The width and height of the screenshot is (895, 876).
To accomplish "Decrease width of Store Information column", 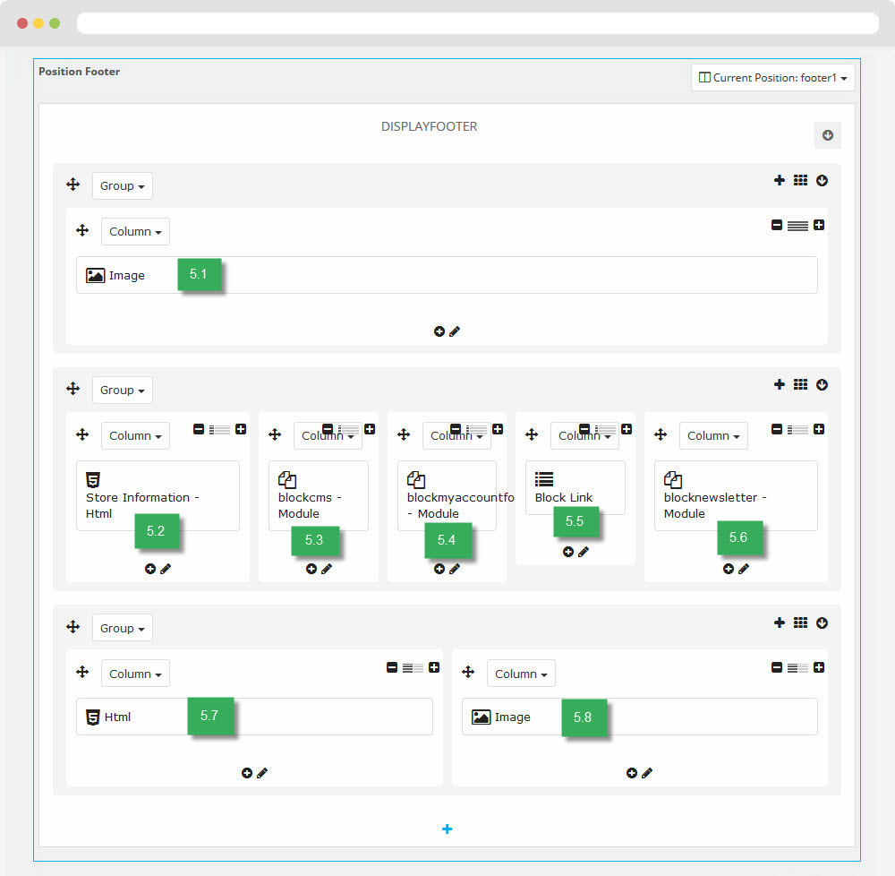I will [199, 429].
